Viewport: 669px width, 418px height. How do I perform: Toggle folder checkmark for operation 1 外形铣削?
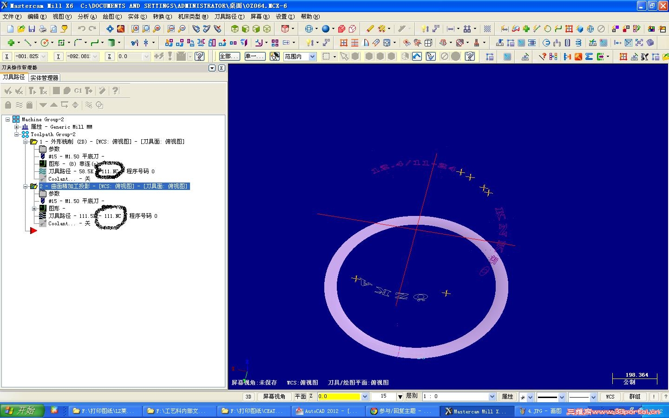click(34, 142)
